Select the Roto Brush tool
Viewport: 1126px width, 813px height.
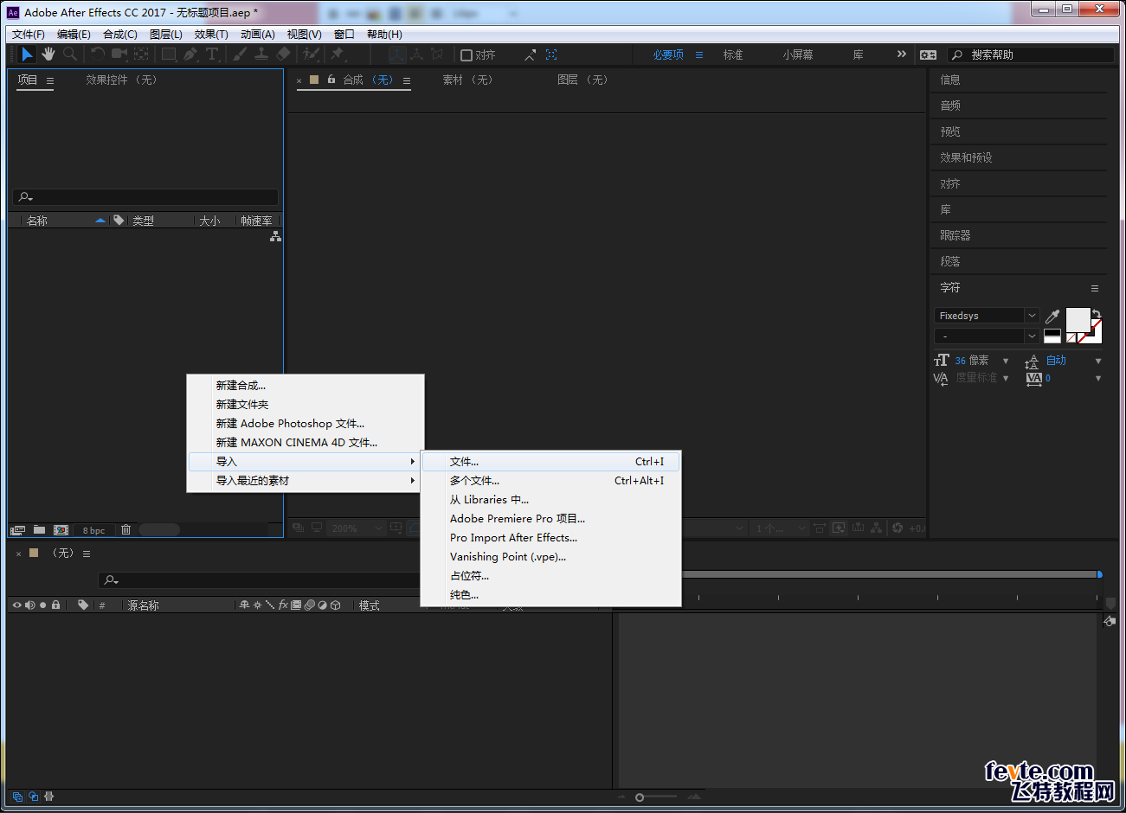311,54
